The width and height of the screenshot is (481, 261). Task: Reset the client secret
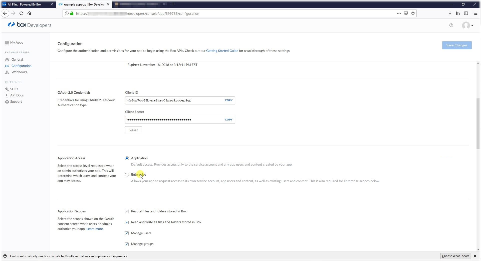tap(134, 130)
